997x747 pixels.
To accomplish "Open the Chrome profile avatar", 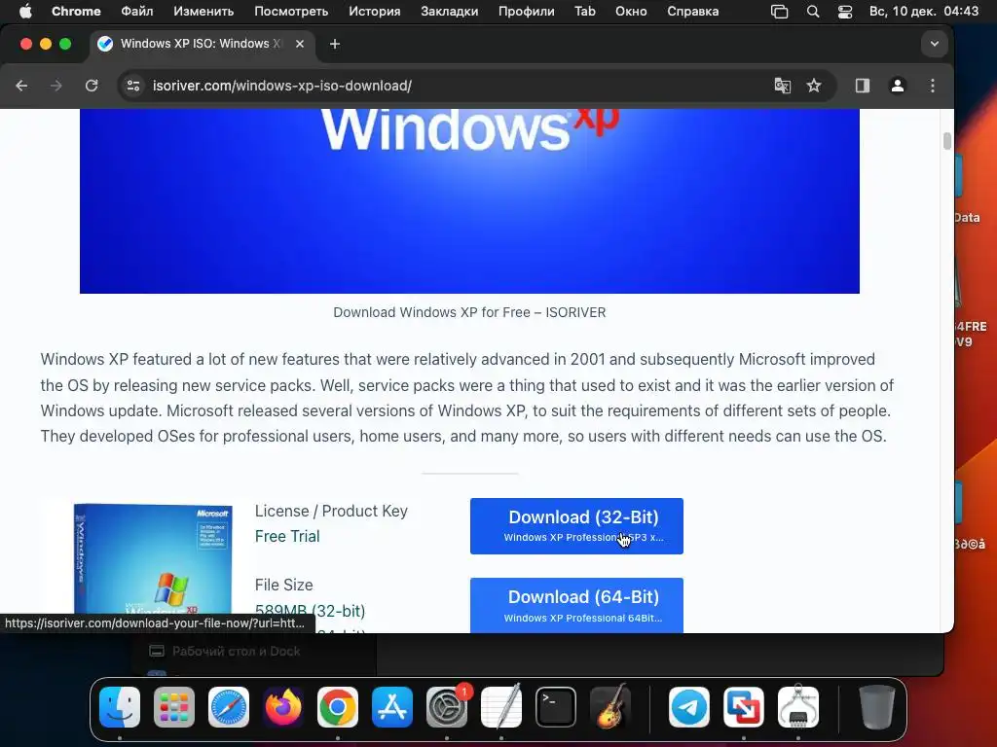I will tap(897, 86).
